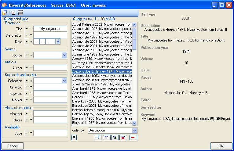Click the crossed-out funnel clear filter button
Image resolution: width=234 pixels, height=151 pixels.
tap(123, 138)
